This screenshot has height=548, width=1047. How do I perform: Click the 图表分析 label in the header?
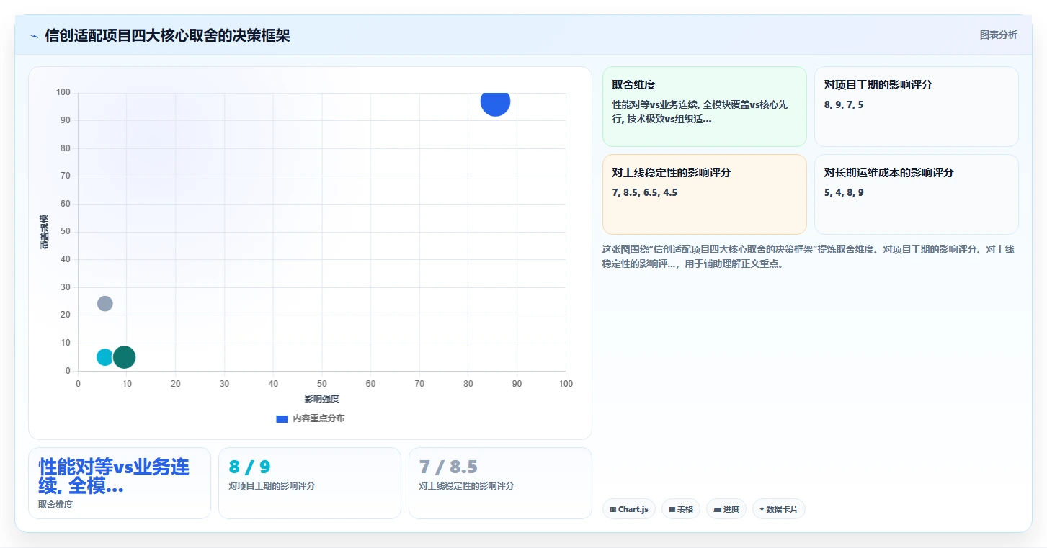pyautogui.click(x=998, y=35)
